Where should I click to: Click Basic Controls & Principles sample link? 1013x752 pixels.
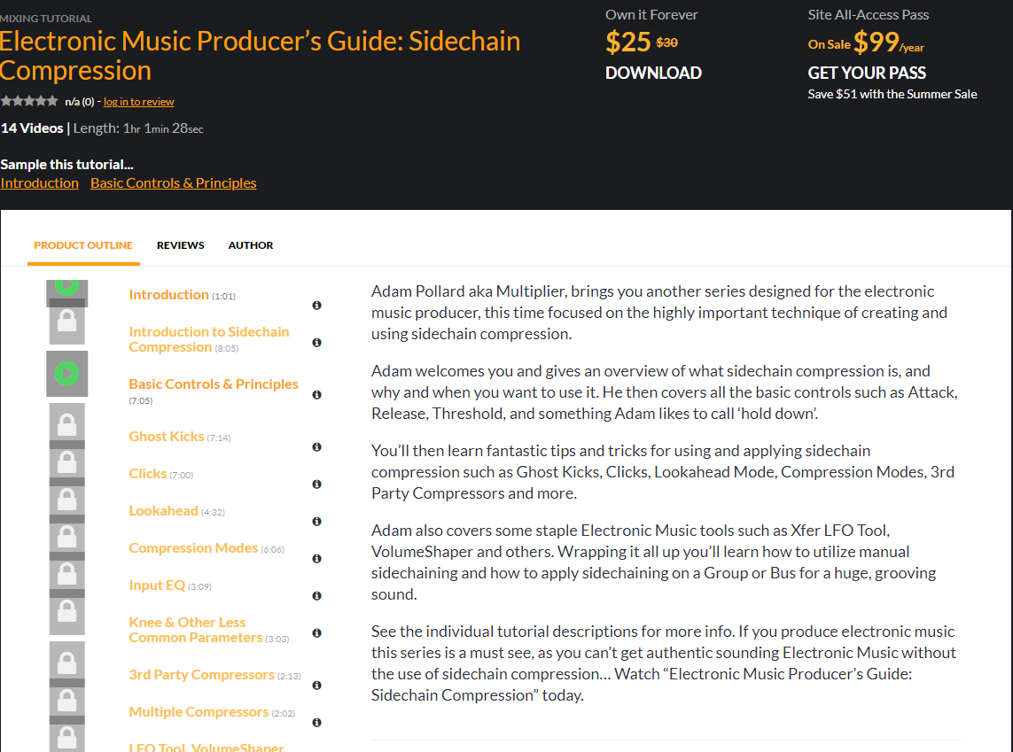173,183
